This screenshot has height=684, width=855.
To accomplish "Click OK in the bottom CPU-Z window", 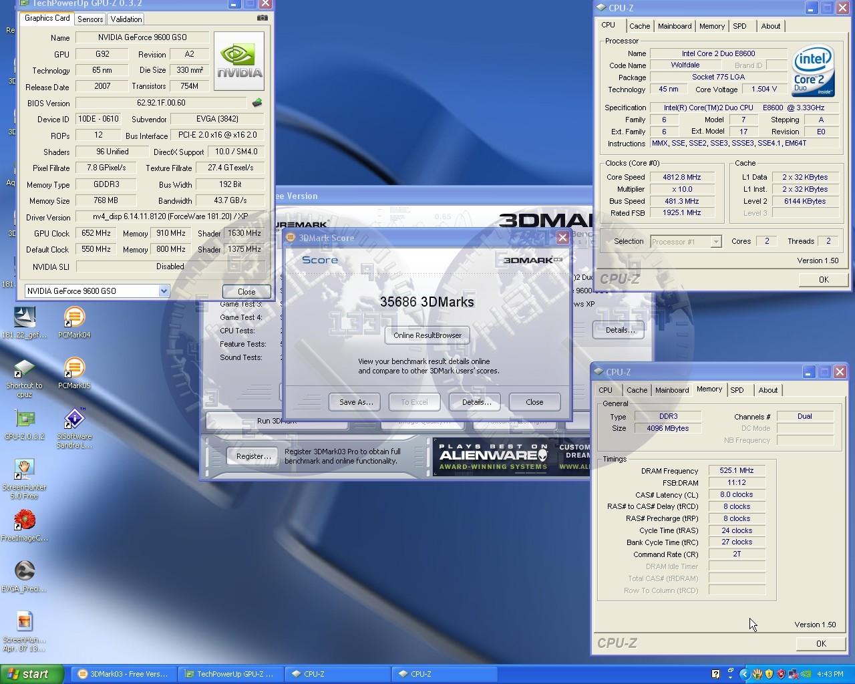I will [821, 644].
